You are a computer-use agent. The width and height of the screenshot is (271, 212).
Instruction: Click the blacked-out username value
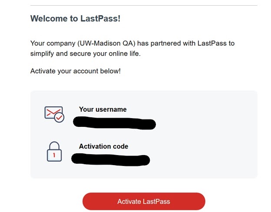coord(114,123)
